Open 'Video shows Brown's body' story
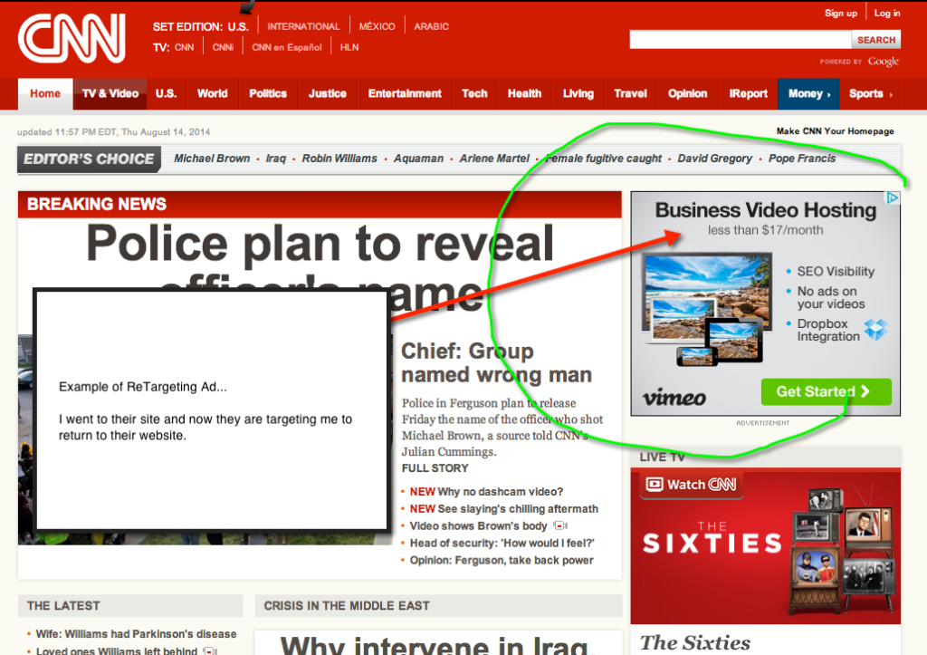Screen dimensions: 927x655 point(478,526)
